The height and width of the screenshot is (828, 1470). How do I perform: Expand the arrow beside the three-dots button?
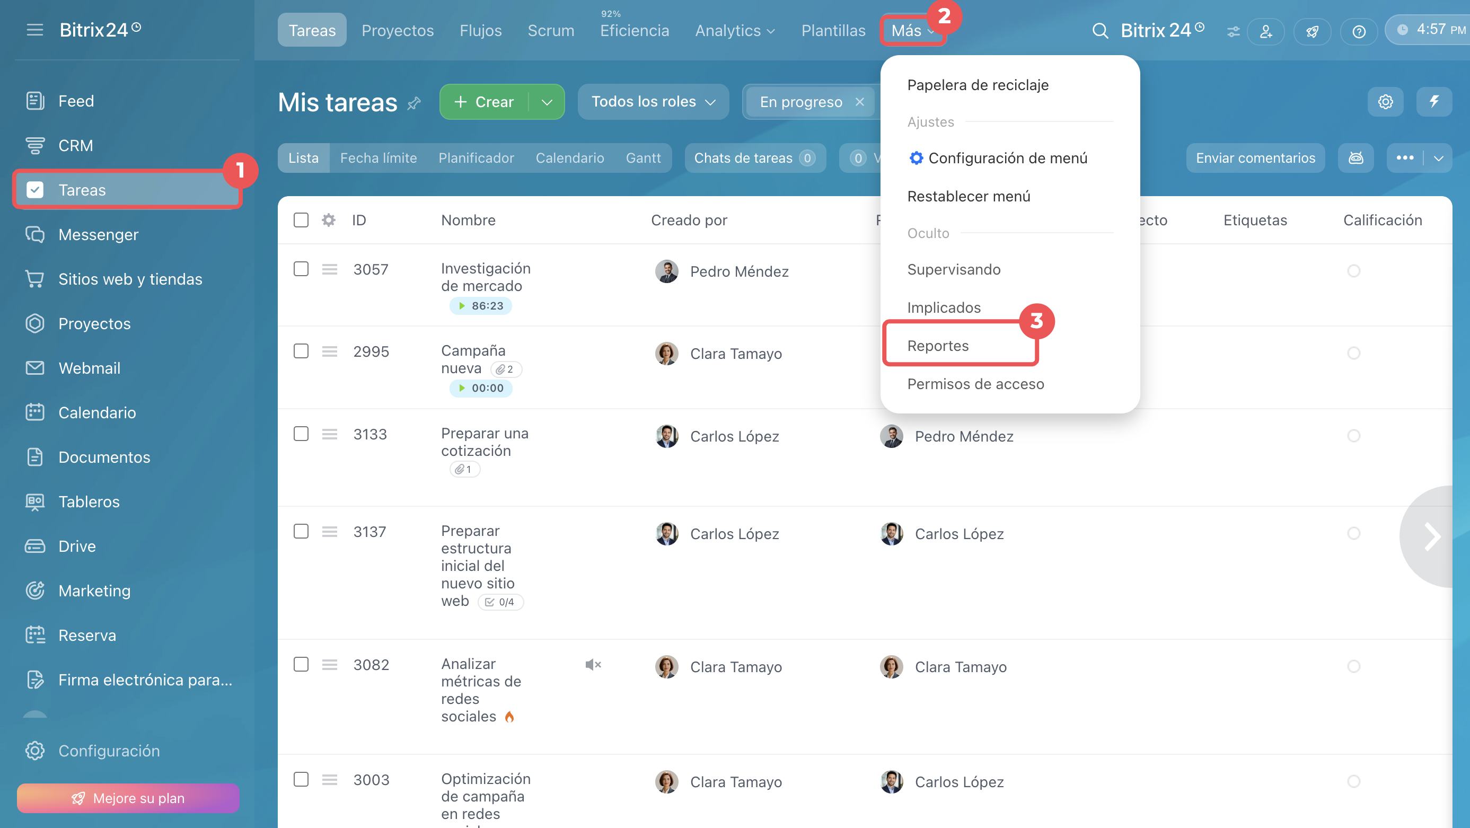(1438, 158)
